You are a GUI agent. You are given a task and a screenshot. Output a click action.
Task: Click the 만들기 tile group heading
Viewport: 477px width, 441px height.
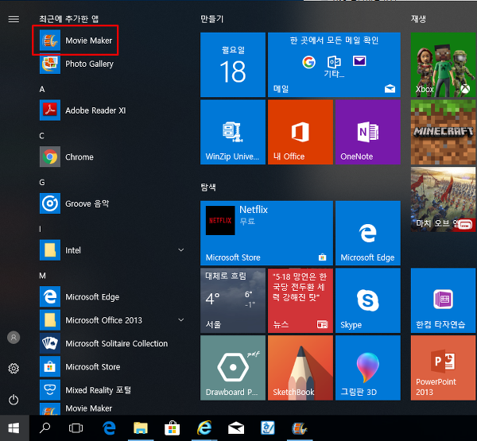tap(211, 19)
